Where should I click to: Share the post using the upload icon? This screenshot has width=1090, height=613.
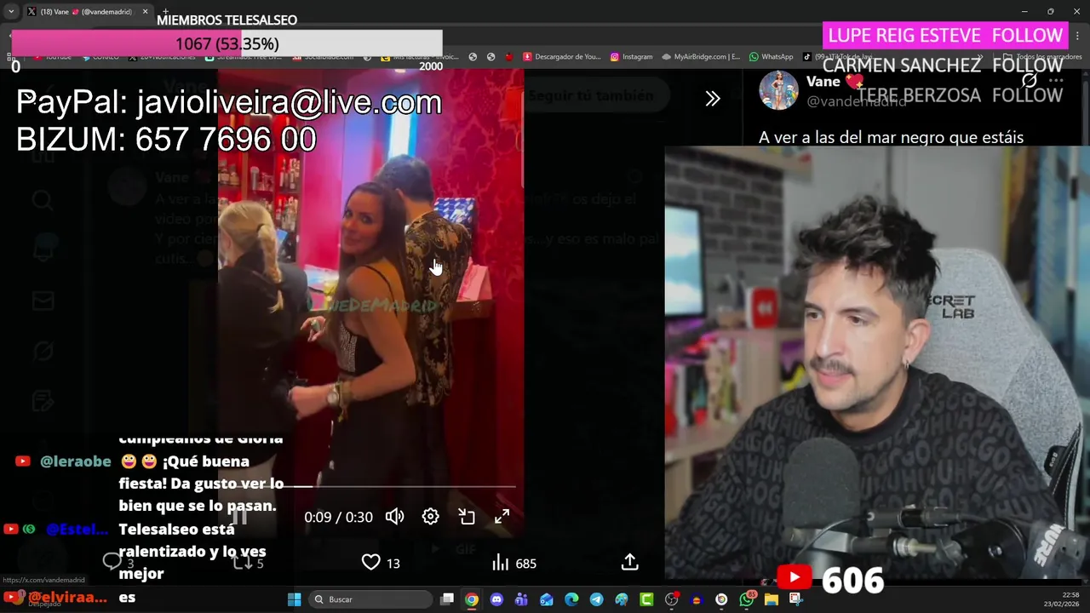[629, 563]
